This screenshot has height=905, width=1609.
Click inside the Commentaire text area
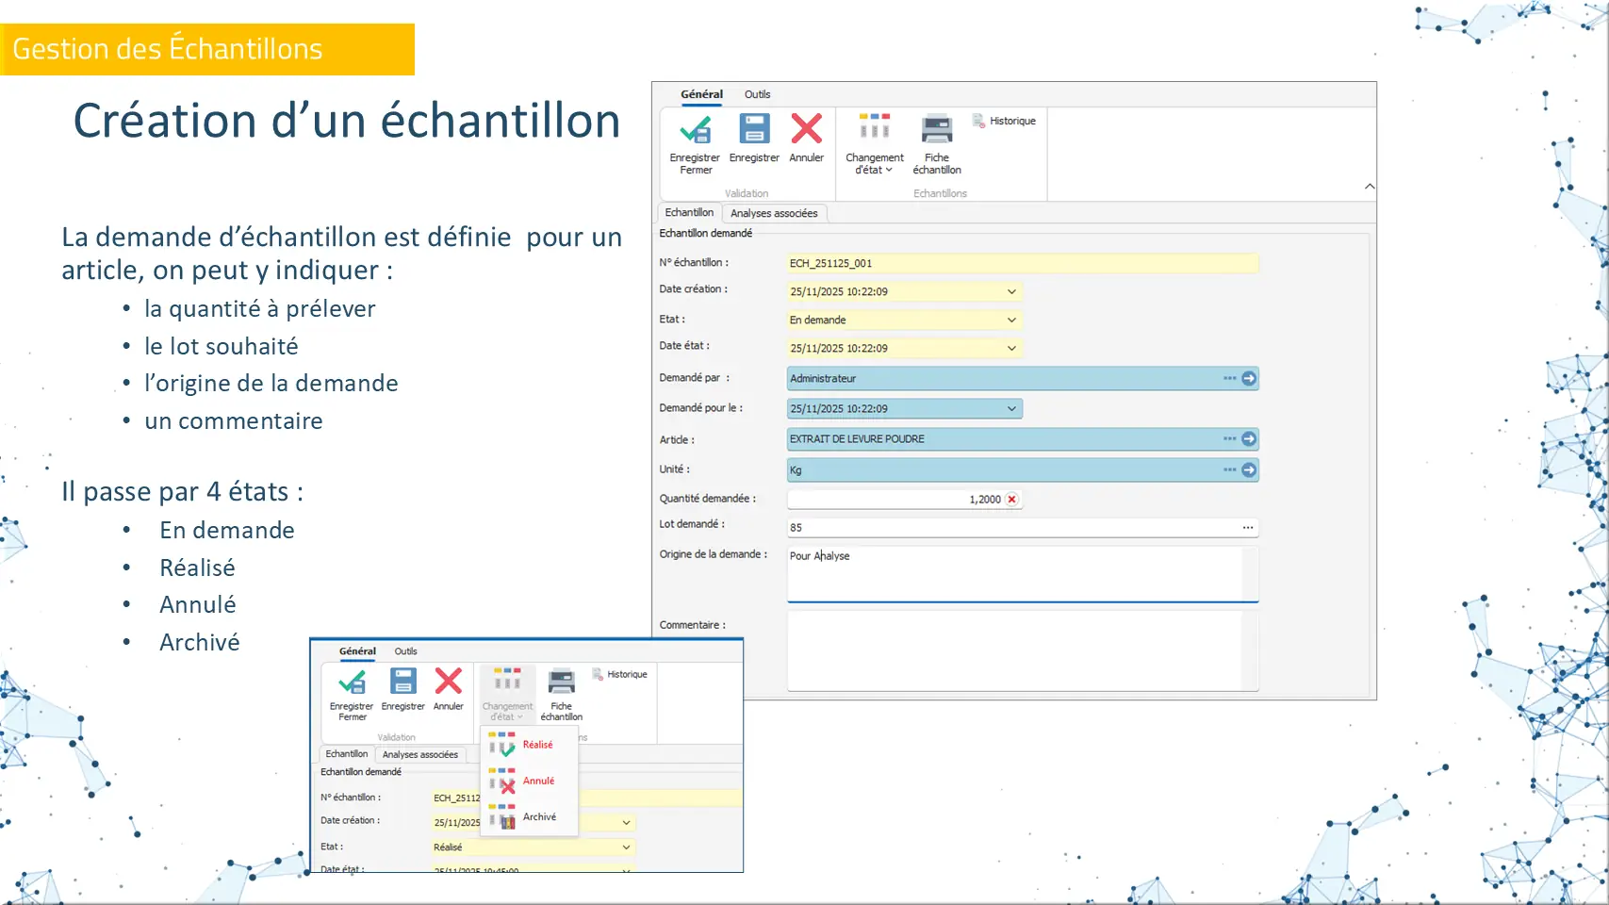(x=1013, y=650)
